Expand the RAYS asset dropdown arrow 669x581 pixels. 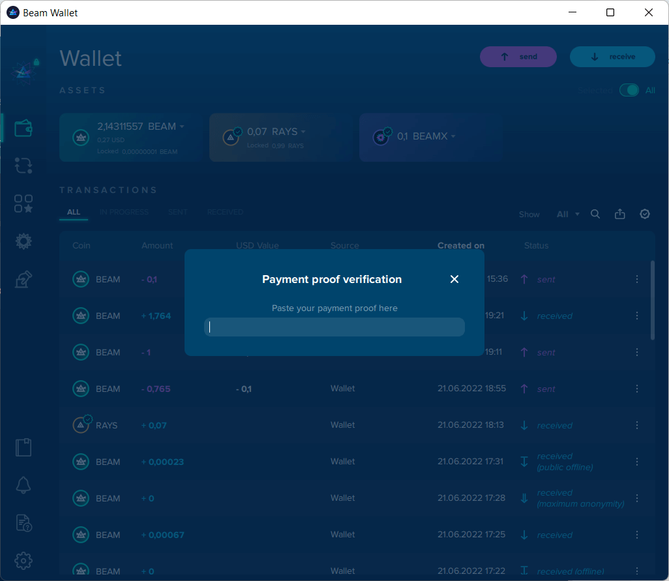click(303, 132)
